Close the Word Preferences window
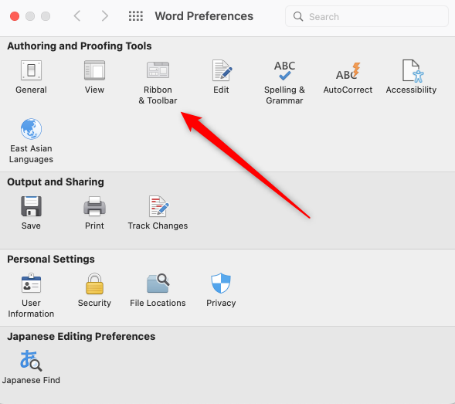This screenshot has width=455, height=404. [x=15, y=16]
